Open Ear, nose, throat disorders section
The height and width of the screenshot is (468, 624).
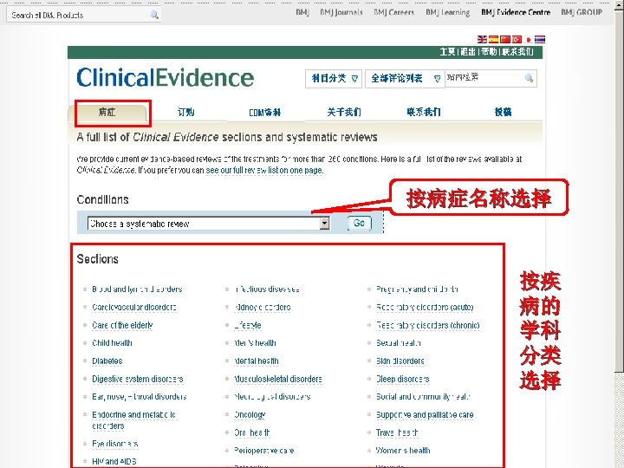tap(140, 397)
